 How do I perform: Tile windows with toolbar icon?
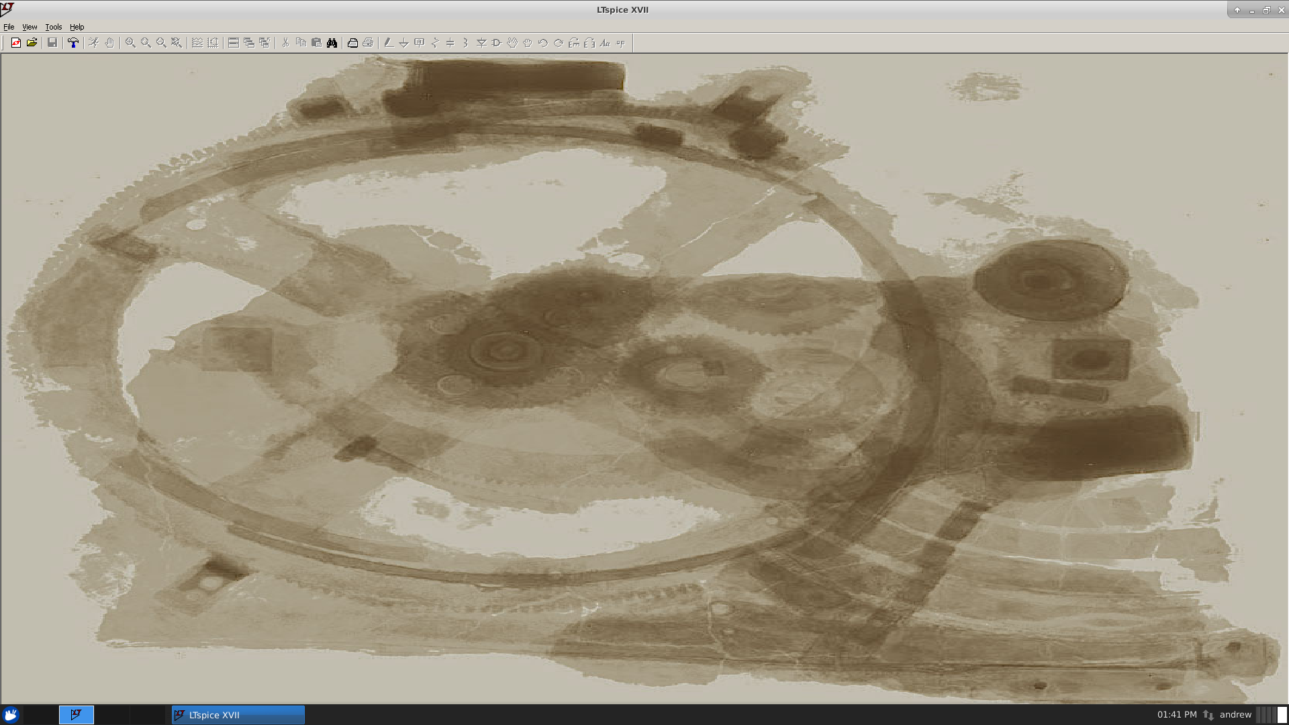[x=234, y=43]
